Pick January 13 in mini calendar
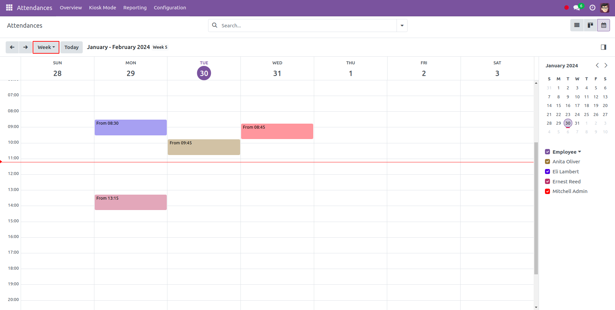The image size is (615, 310). 605,97
